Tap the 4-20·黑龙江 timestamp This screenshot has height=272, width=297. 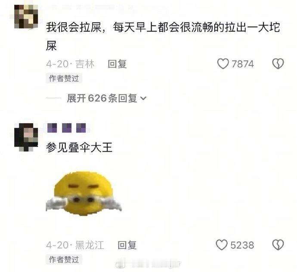tap(75, 245)
